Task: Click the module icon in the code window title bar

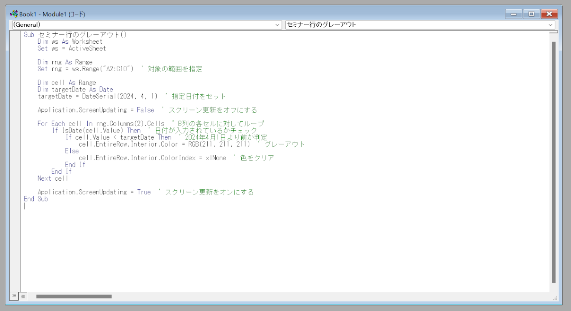Action: [14, 14]
